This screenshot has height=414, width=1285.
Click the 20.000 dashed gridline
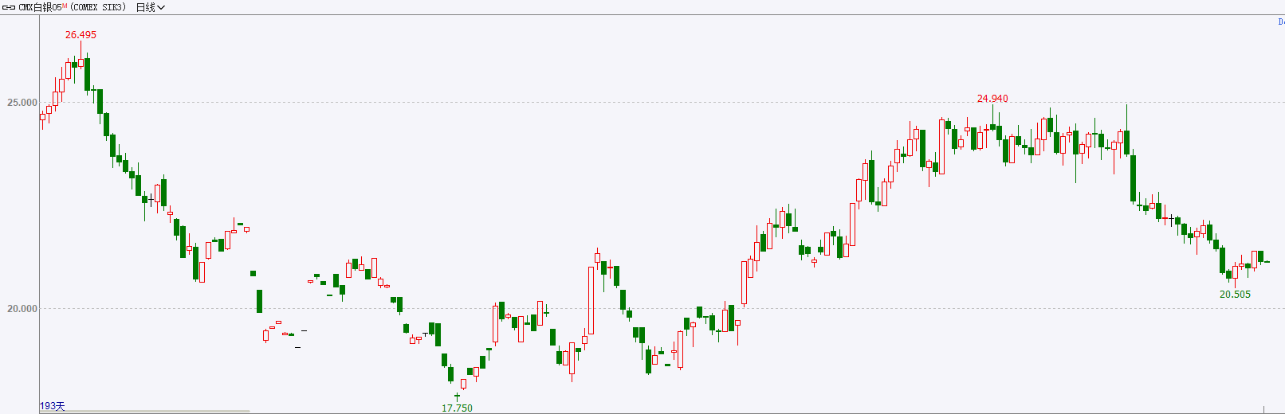662,309
